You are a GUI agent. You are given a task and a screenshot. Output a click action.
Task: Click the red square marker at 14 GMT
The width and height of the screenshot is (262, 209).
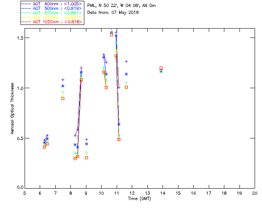[161, 68]
